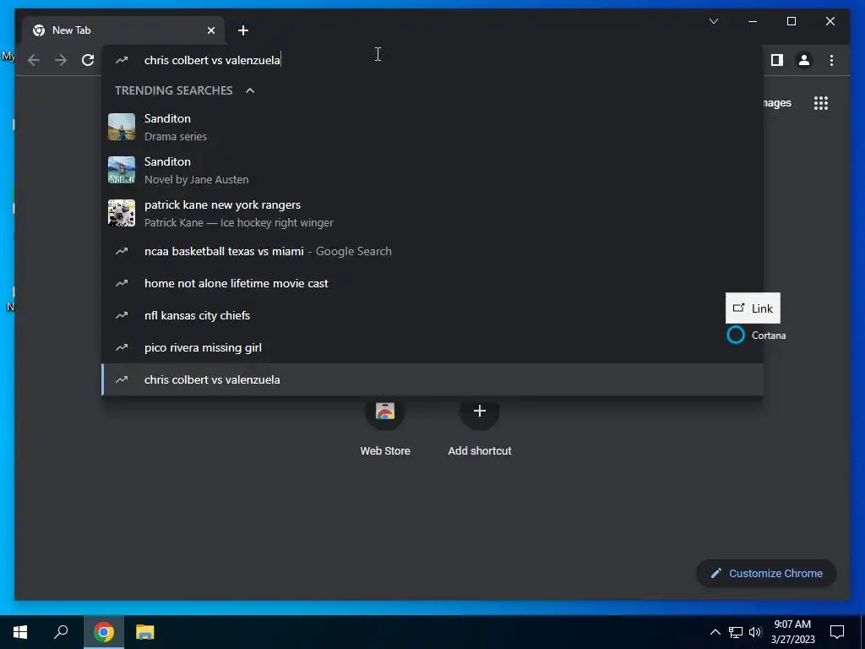
Task: Open the profile avatar menu
Action: (804, 60)
